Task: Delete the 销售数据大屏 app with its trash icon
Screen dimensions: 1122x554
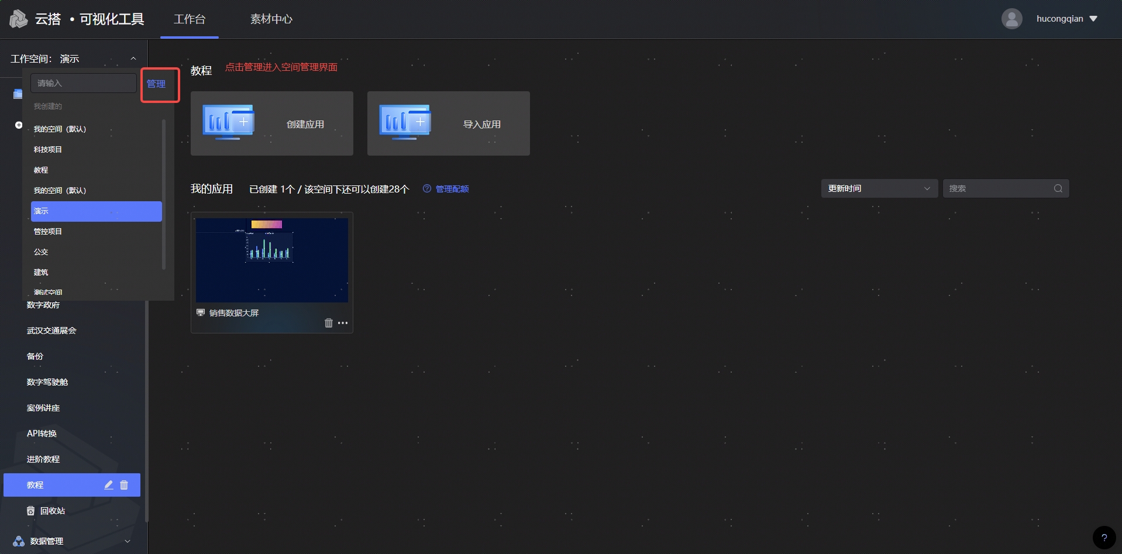Action: (329, 323)
